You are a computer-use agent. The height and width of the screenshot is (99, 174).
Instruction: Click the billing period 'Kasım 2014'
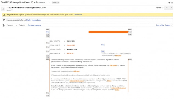pyautogui.click(x=71, y=45)
